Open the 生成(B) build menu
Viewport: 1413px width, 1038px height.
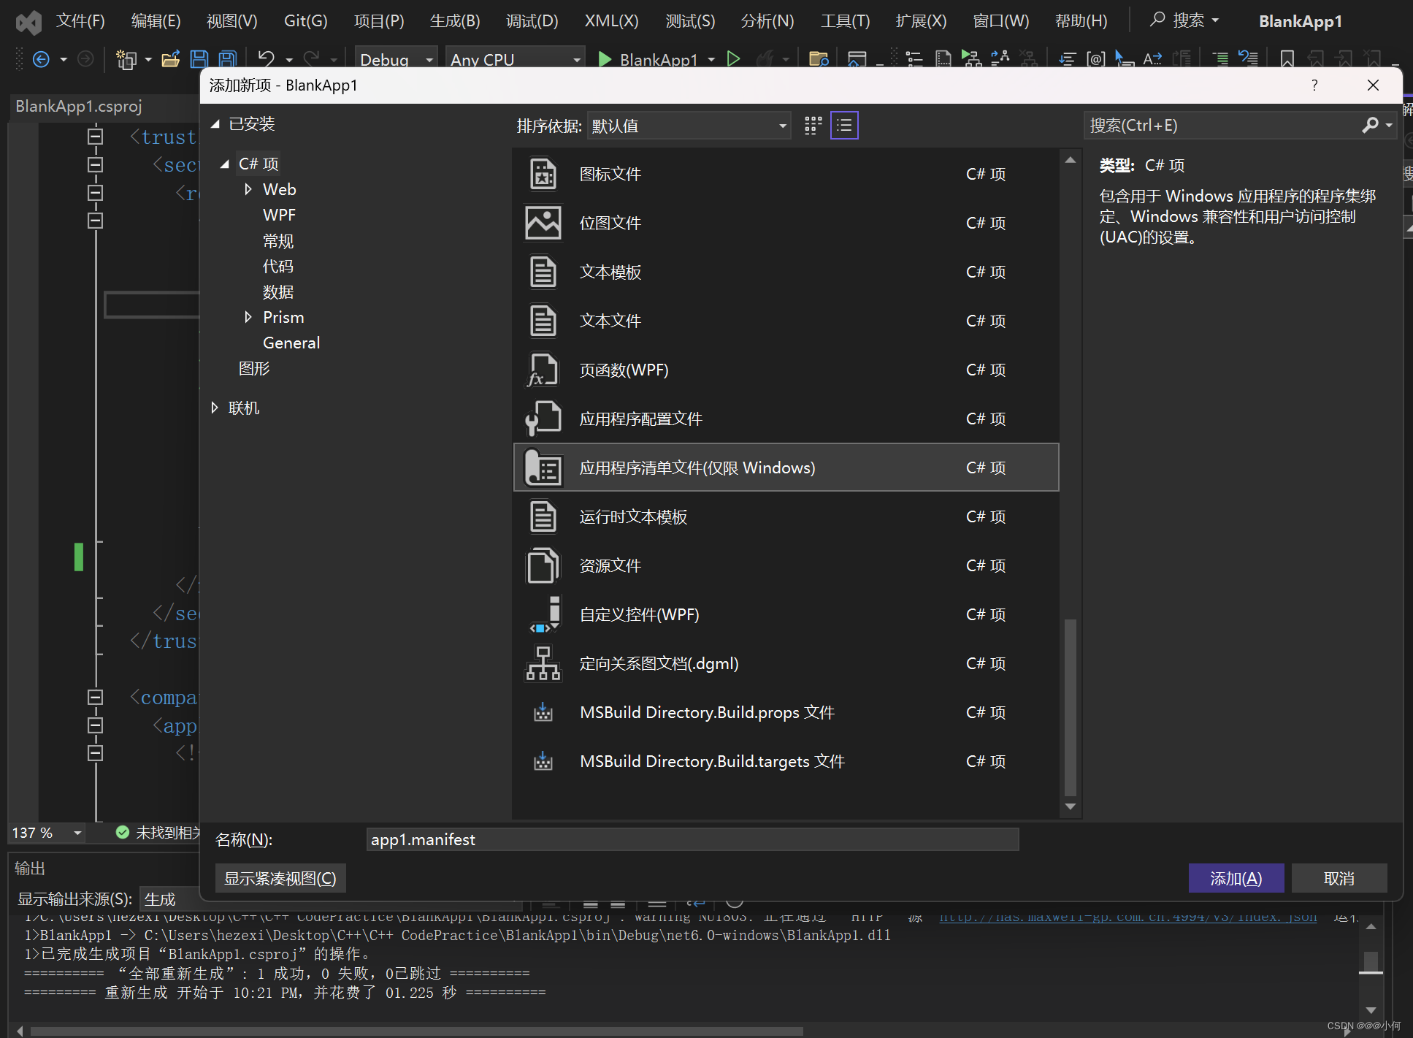click(455, 21)
